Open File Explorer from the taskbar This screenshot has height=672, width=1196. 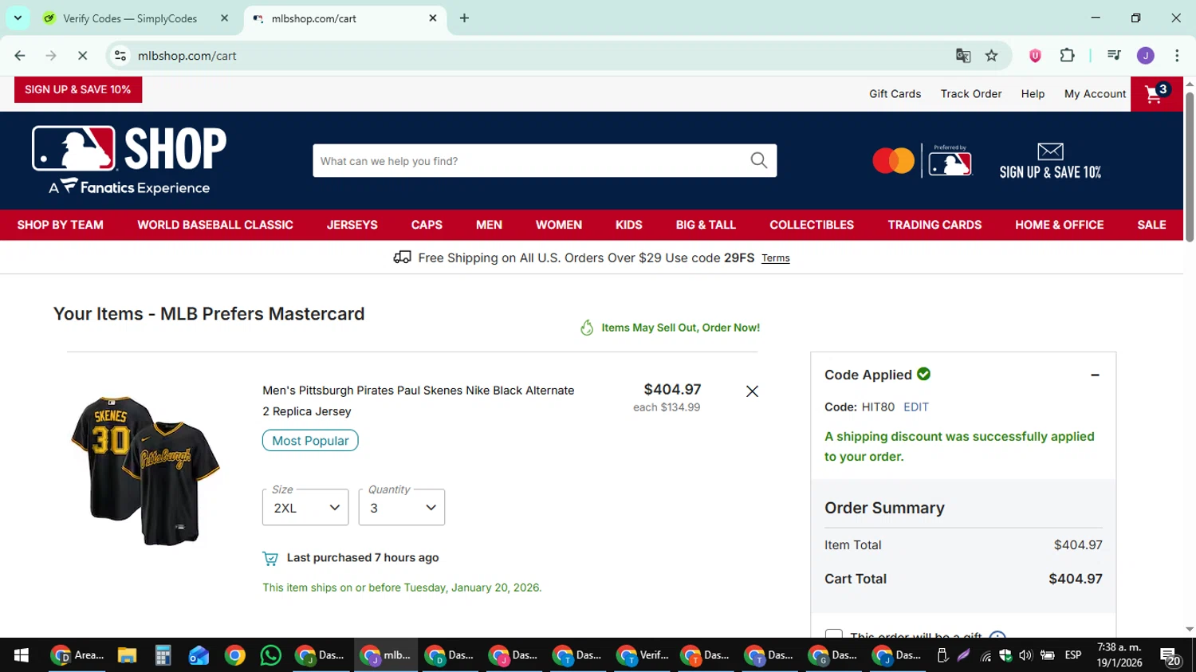coord(127,655)
